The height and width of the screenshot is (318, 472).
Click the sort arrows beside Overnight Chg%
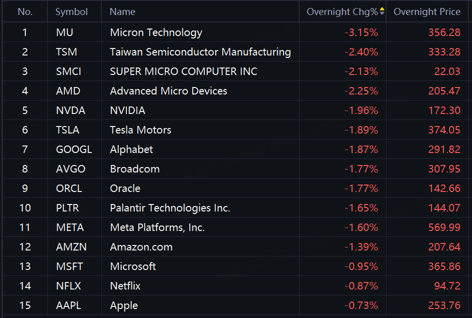coord(382,11)
